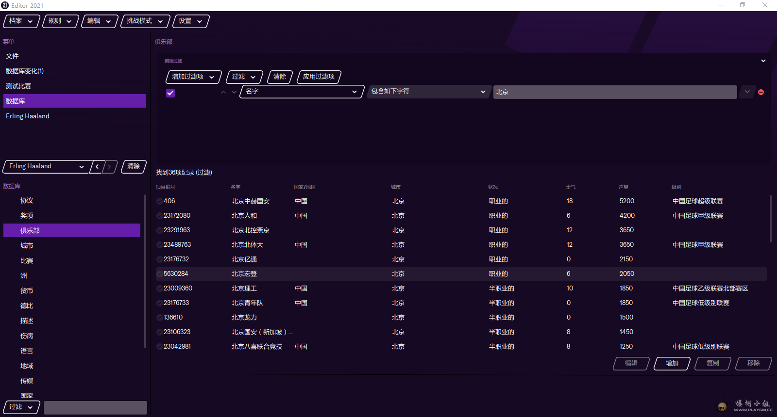
Task: Click the red remove-filter icon
Action: [761, 92]
